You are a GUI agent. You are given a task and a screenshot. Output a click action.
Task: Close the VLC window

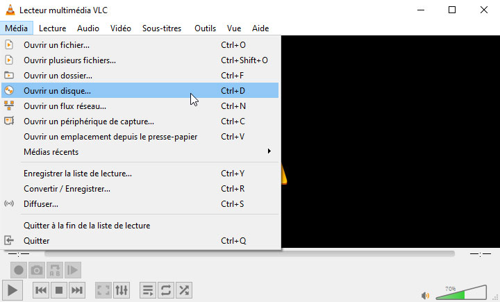[484, 10]
